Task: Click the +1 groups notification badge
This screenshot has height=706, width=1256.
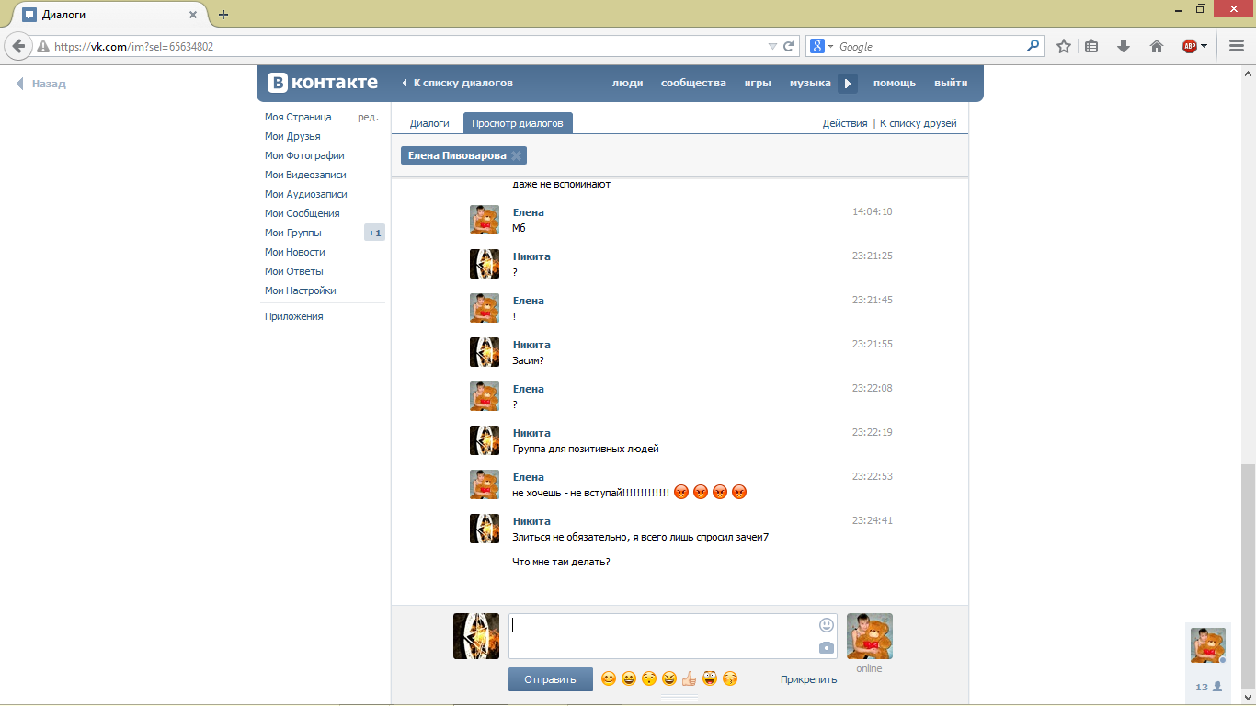Action: pyautogui.click(x=374, y=233)
